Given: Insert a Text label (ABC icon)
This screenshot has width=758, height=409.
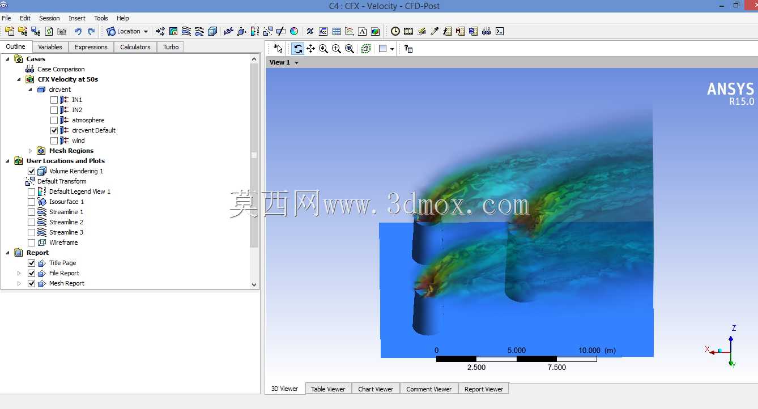Looking at the screenshot, I should click(229, 32).
